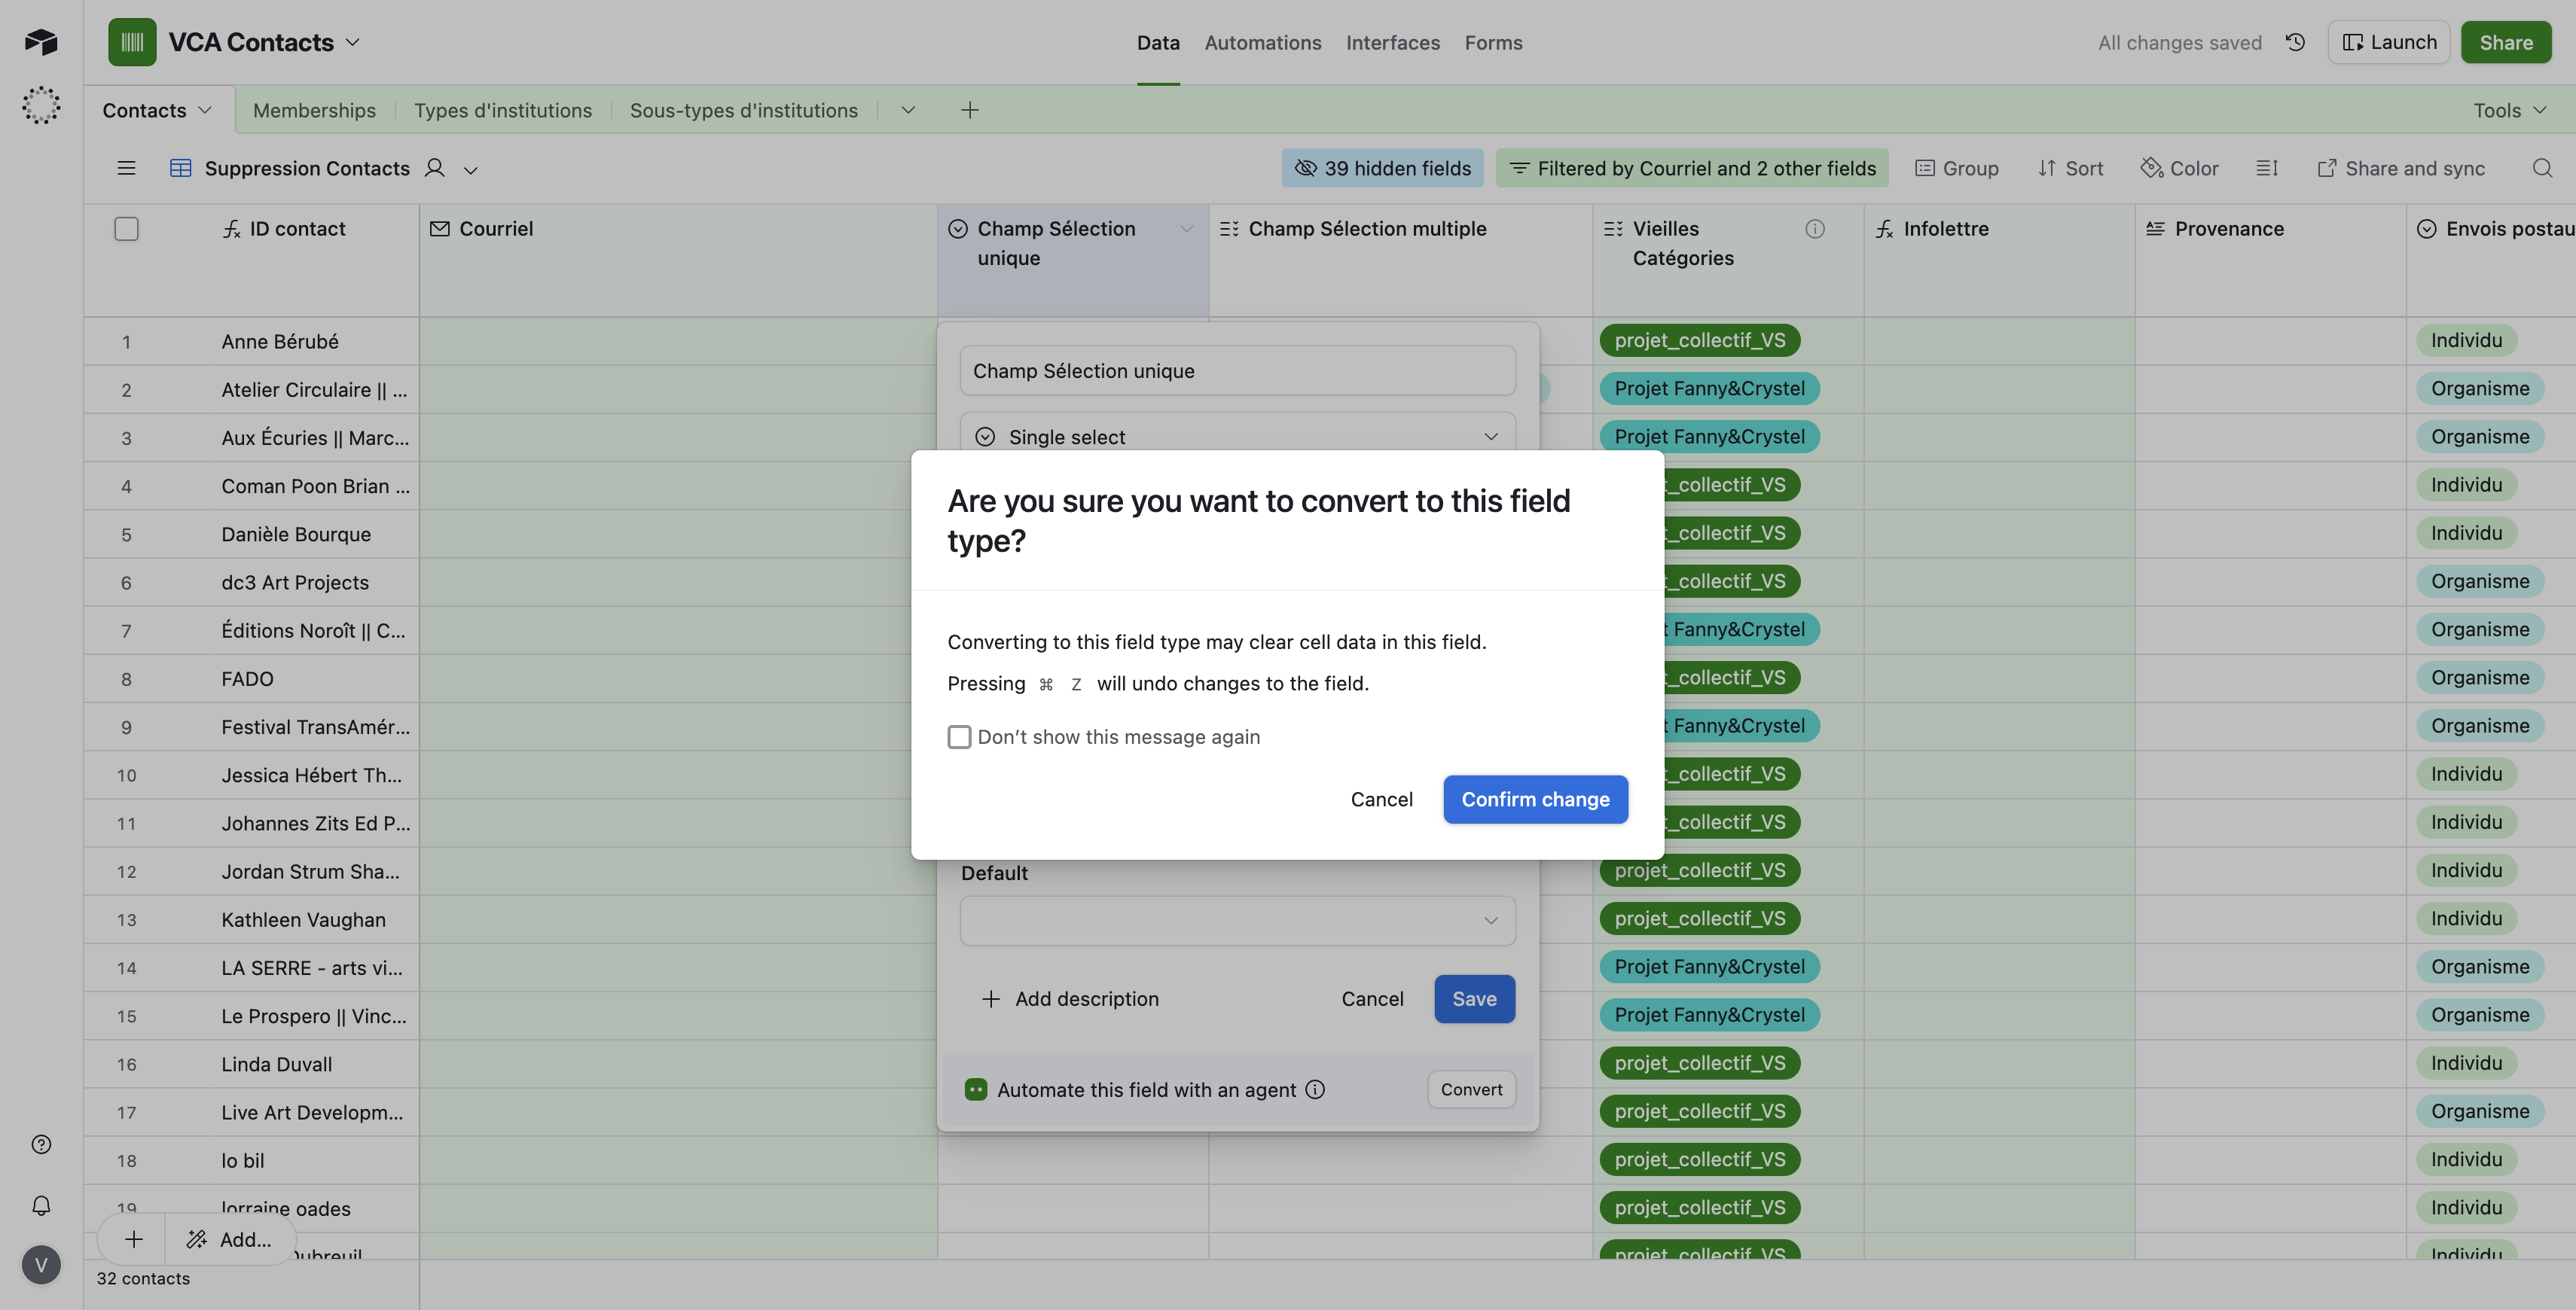Open the base history clock icon
The height and width of the screenshot is (1310, 2576).
[x=2295, y=42]
